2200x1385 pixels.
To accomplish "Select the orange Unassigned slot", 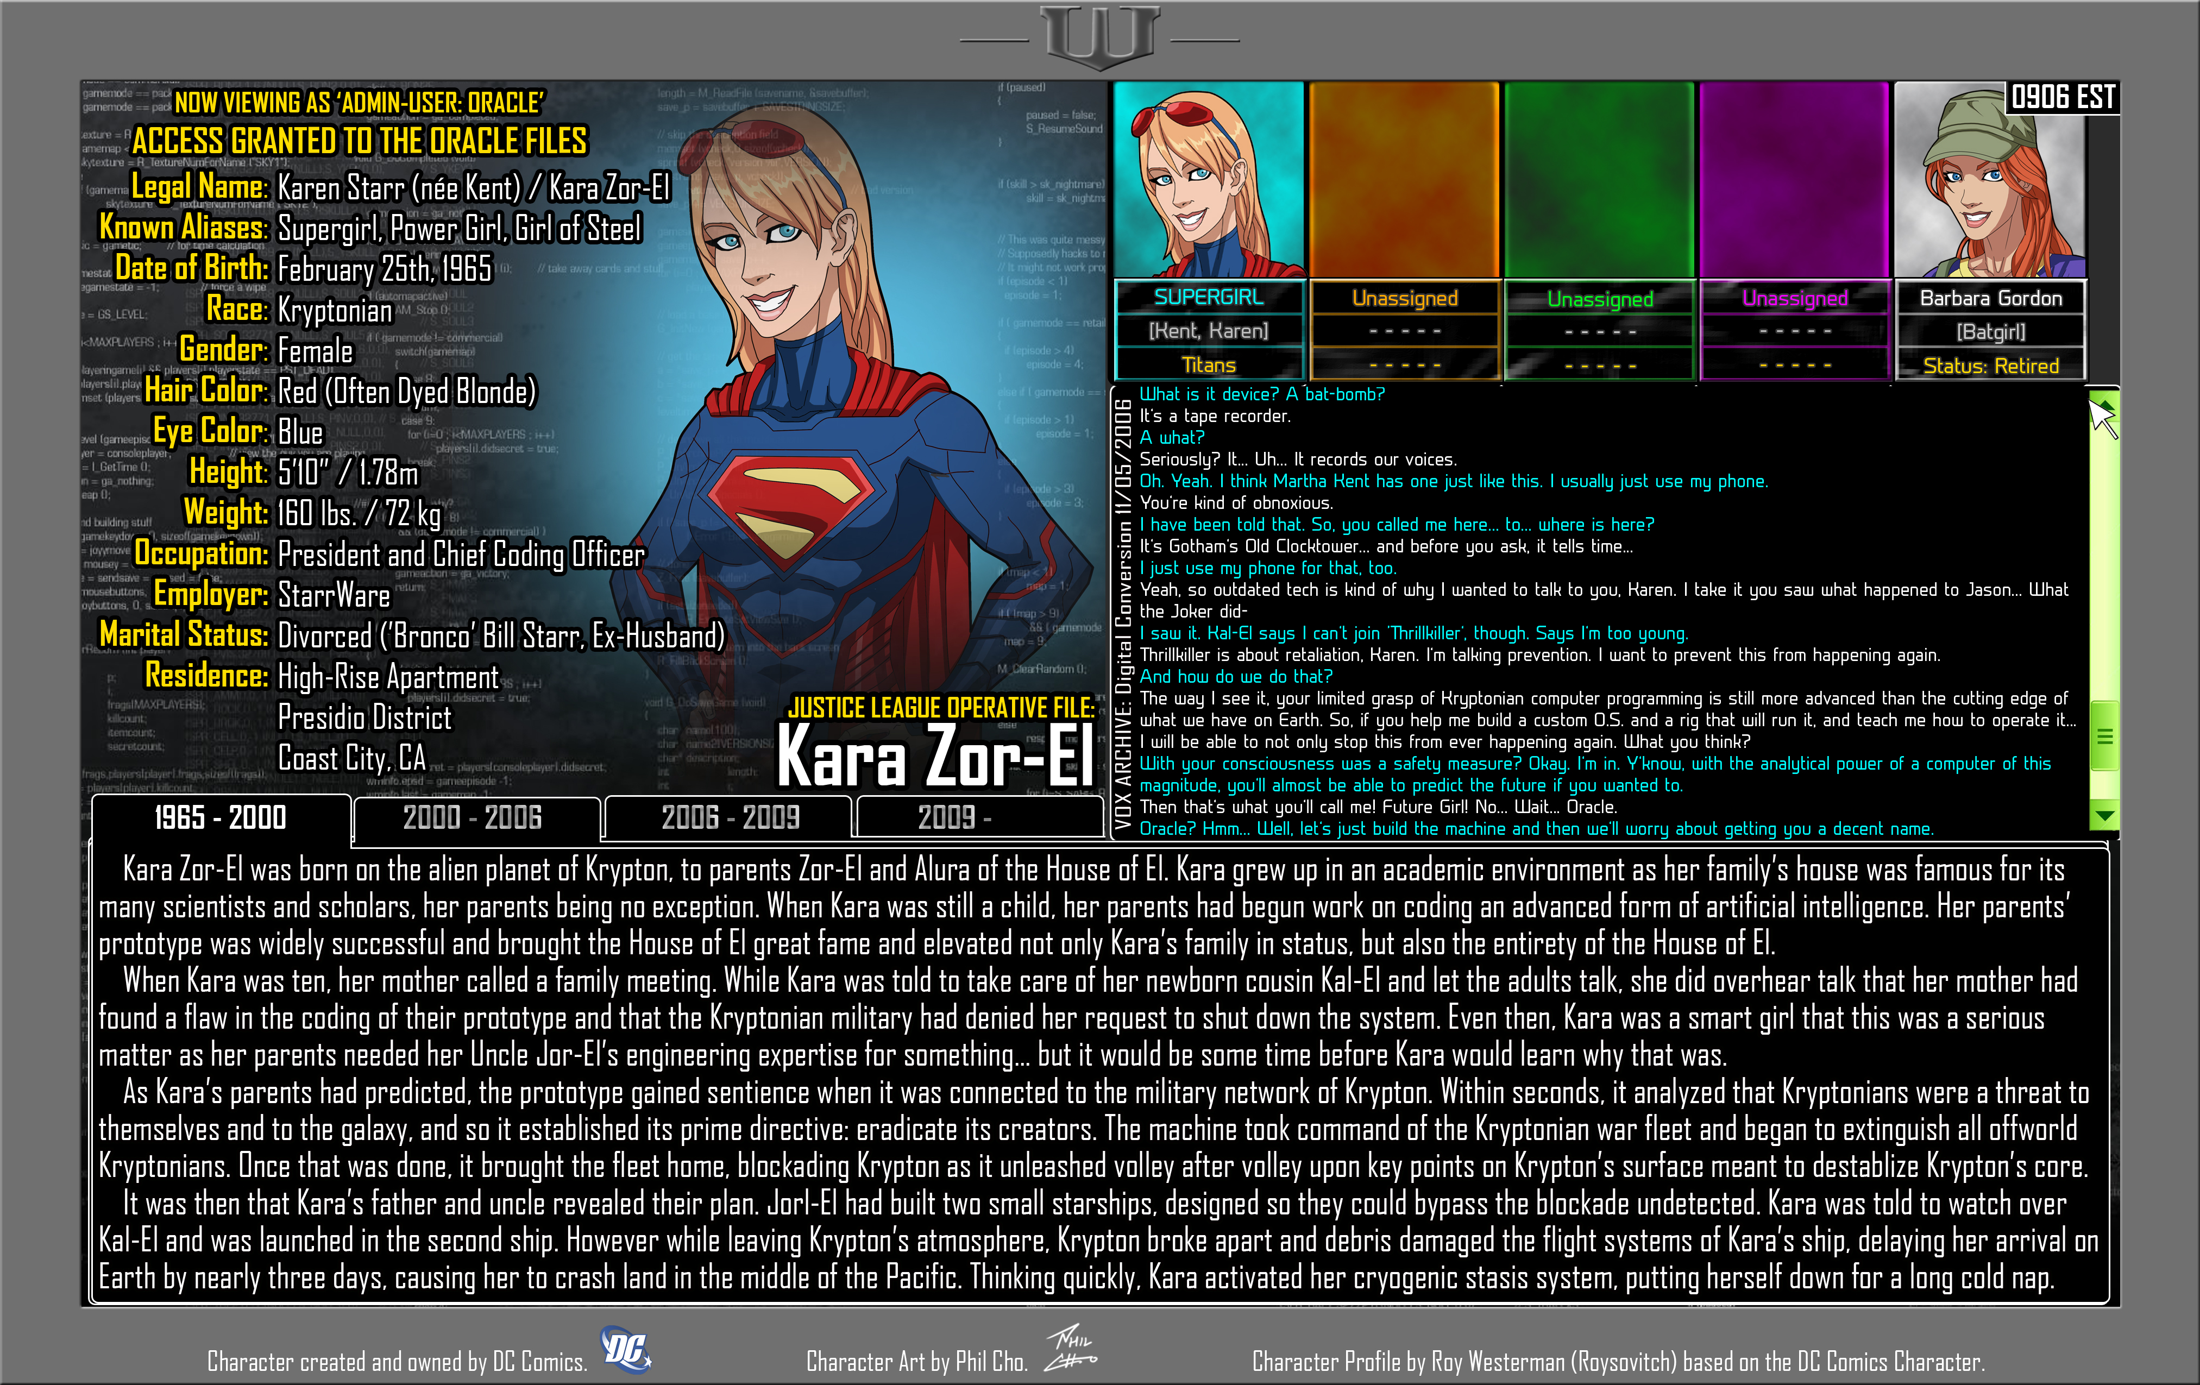I will tap(1404, 180).
